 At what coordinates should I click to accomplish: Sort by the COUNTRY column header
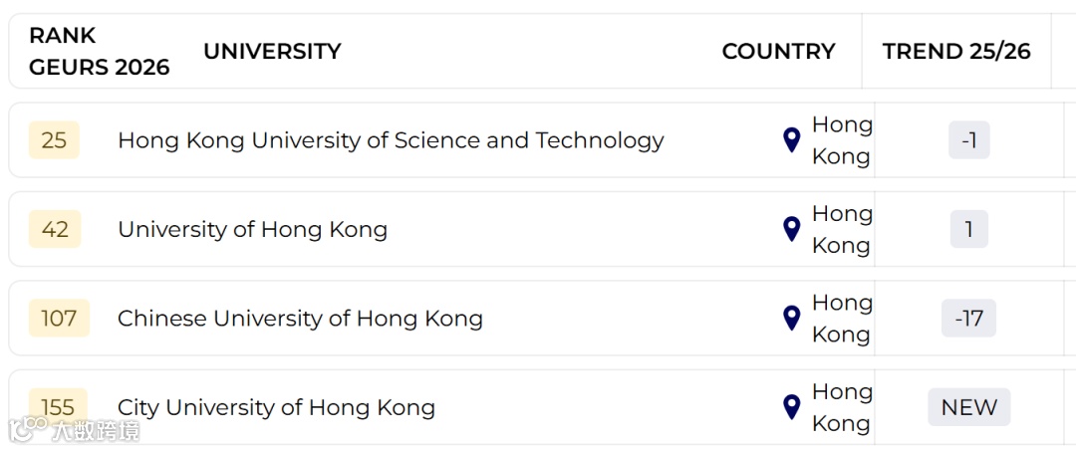point(779,52)
